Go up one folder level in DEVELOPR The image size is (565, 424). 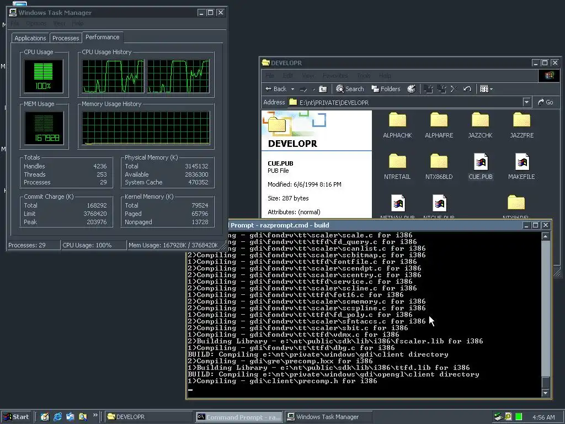[x=323, y=89]
